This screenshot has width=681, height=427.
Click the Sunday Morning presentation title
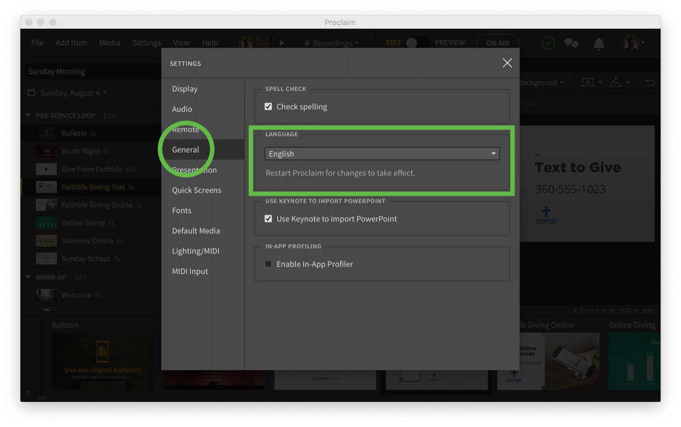point(56,71)
